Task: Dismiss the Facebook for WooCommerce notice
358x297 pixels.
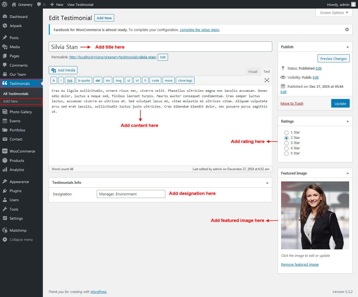Action: (347, 29)
